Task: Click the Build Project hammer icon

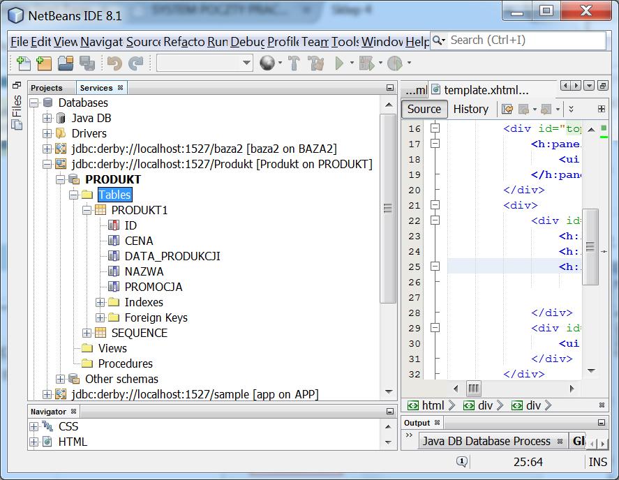Action: pos(294,63)
